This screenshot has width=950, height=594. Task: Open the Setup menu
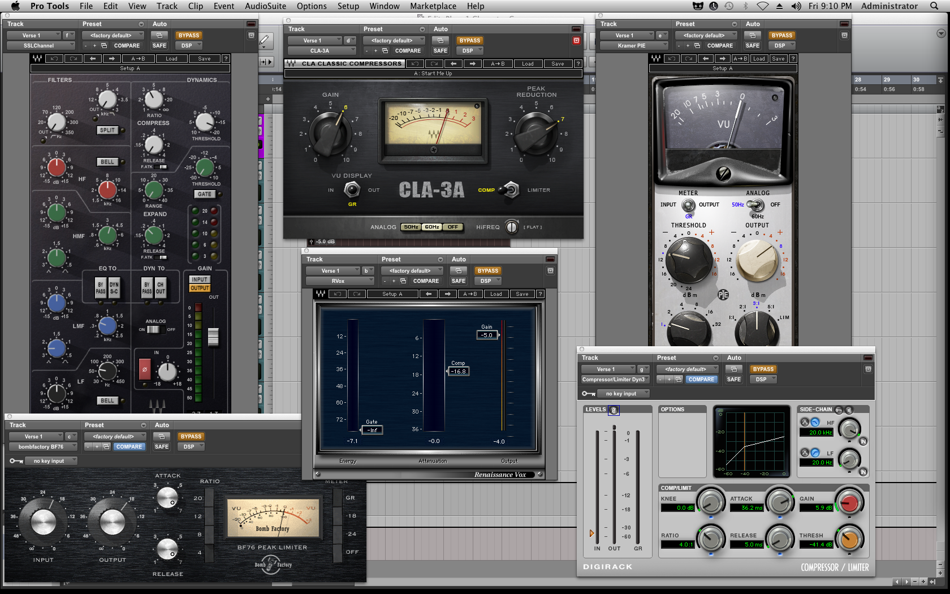pyautogui.click(x=348, y=6)
